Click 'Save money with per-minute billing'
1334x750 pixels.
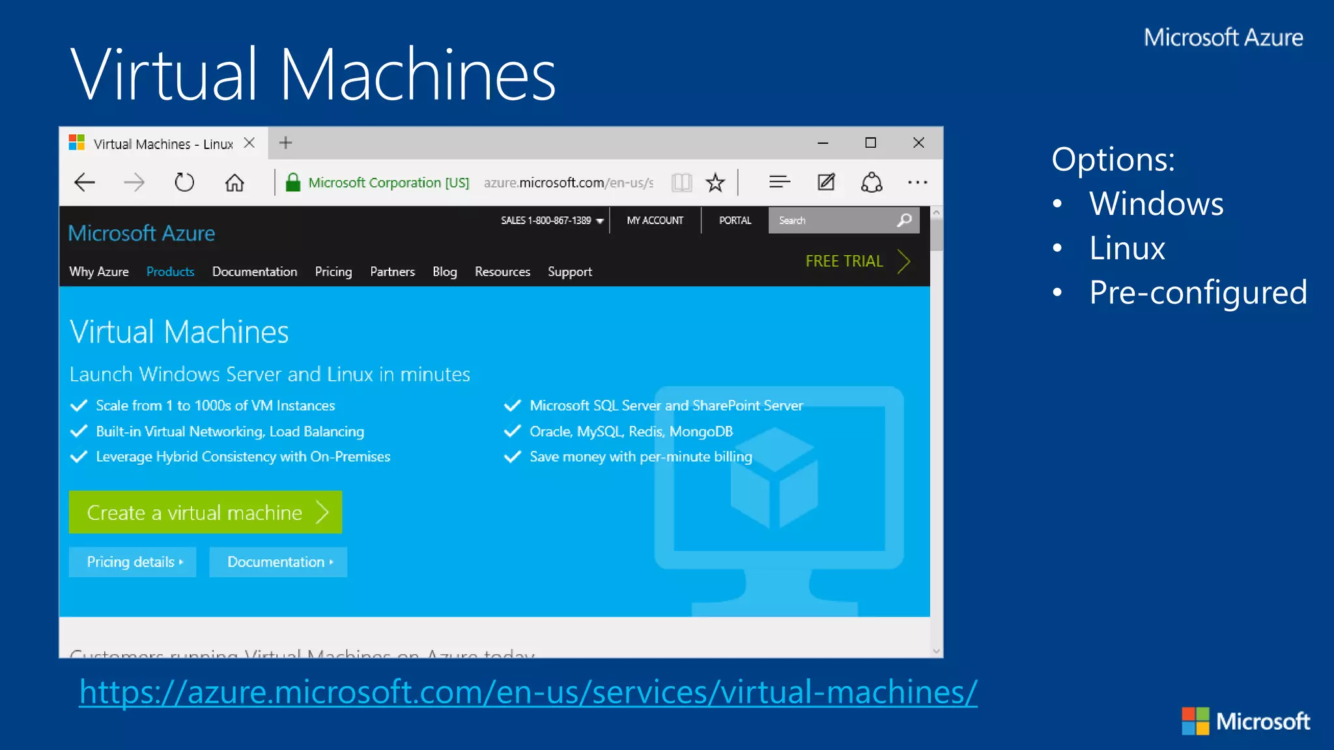point(641,457)
